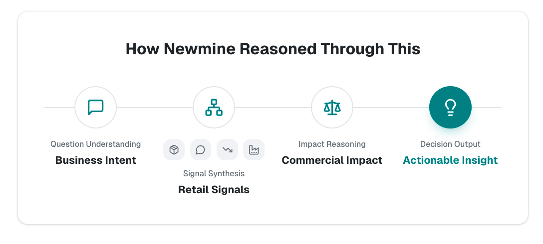Click the Decision Output caption
Viewport: 543px width, 244px height.
click(450, 144)
